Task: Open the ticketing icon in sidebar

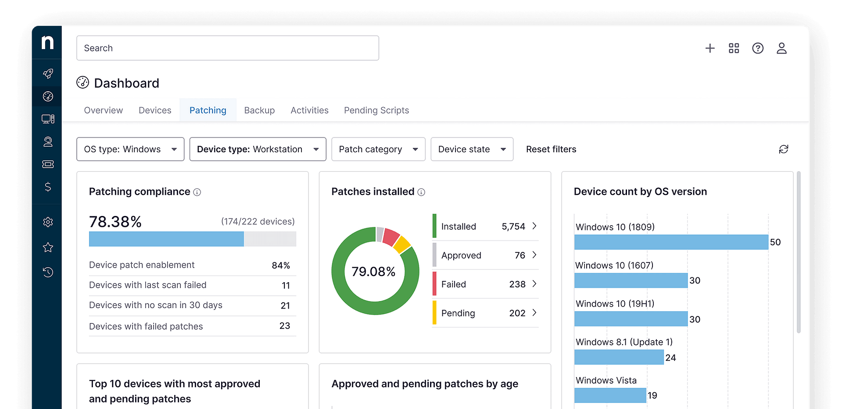Action: pyautogui.click(x=47, y=164)
